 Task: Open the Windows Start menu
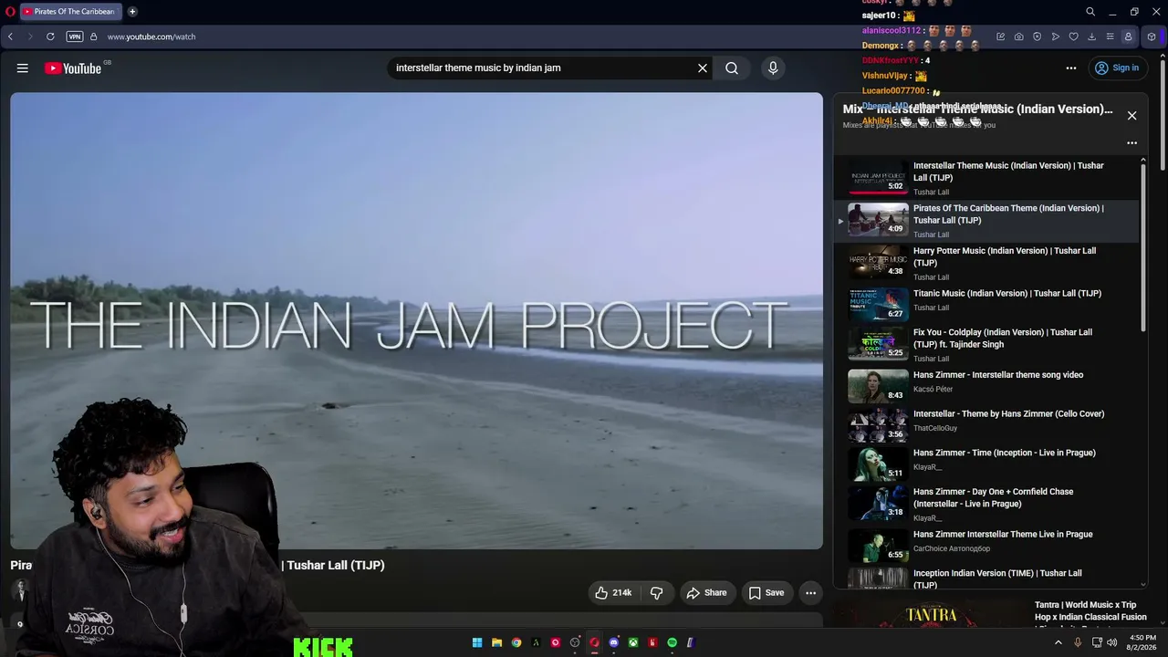(477, 642)
